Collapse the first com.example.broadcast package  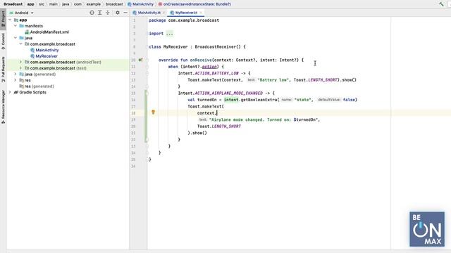tap(20, 44)
